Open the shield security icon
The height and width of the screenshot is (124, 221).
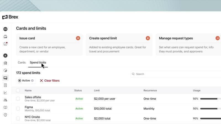click(x=5, y=115)
